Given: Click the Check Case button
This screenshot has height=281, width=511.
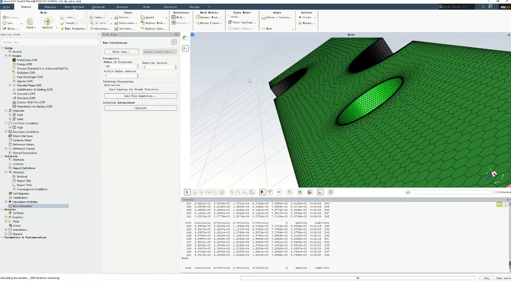Looking at the screenshot, I should (x=121, y=52).
